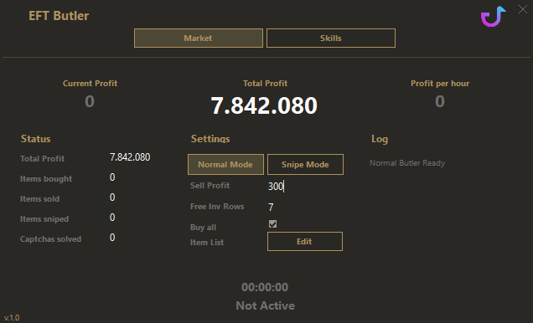
Task: Focus the Free Inv Rows field
Action: tap(305, 207)
